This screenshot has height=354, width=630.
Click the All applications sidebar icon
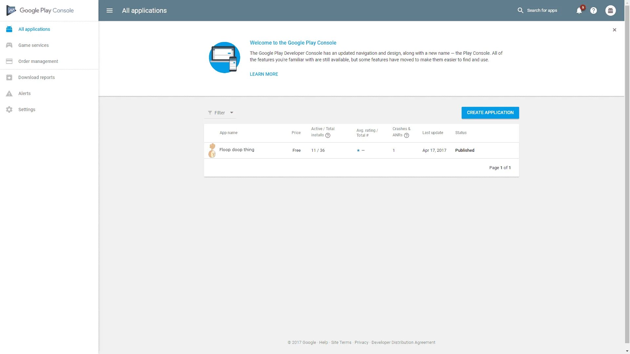pyautogui.click(x=9, y=29)
